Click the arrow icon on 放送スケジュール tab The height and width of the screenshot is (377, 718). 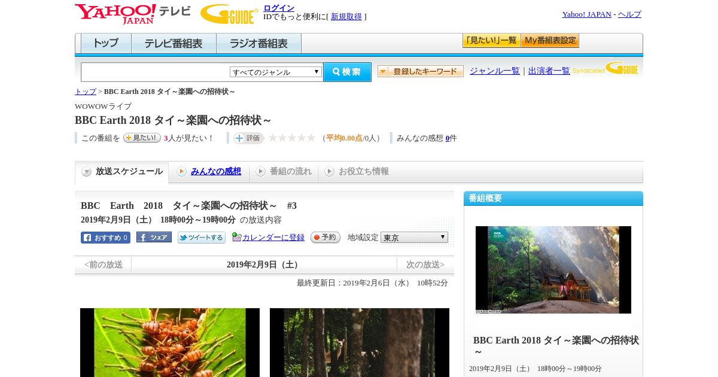[87, 172]
